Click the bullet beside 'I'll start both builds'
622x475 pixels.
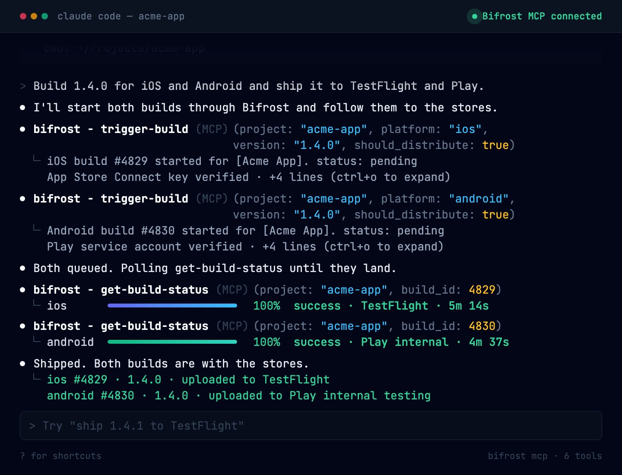pos(23,108)
